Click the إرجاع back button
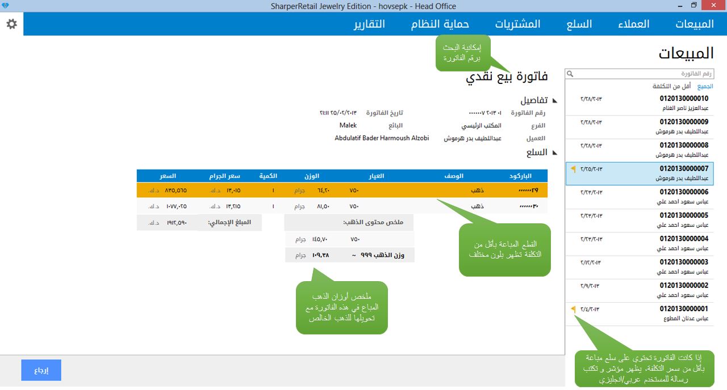This screenshot has width=727, height=390. pos(41,370)
